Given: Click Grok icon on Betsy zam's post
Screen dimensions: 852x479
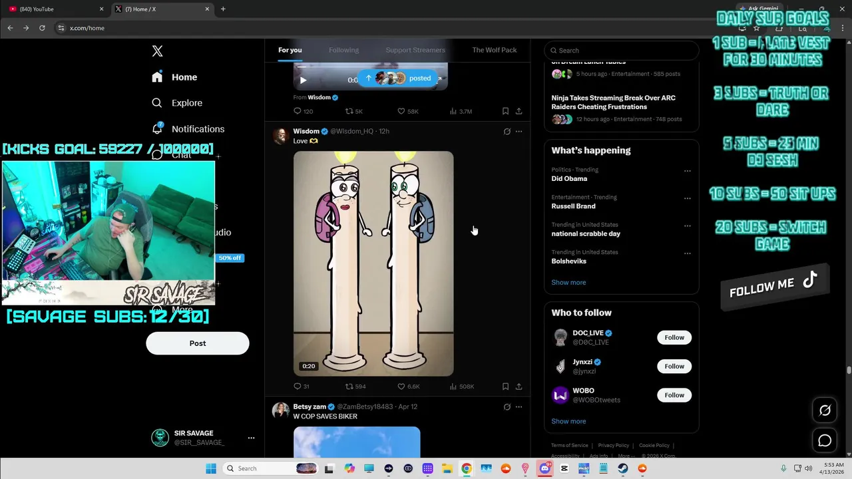Looking at the screenshot, I should click(x=507, y=407).
